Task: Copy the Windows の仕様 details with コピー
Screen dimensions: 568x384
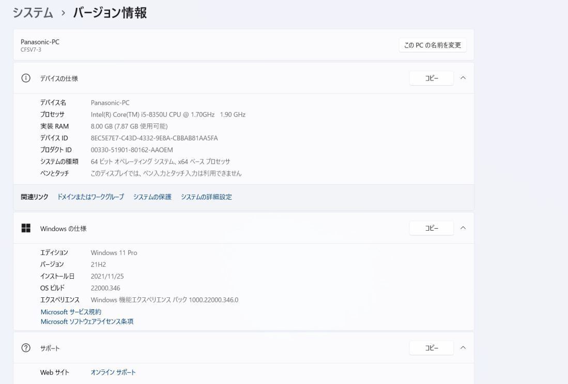Action: click(x=432, y=228)
